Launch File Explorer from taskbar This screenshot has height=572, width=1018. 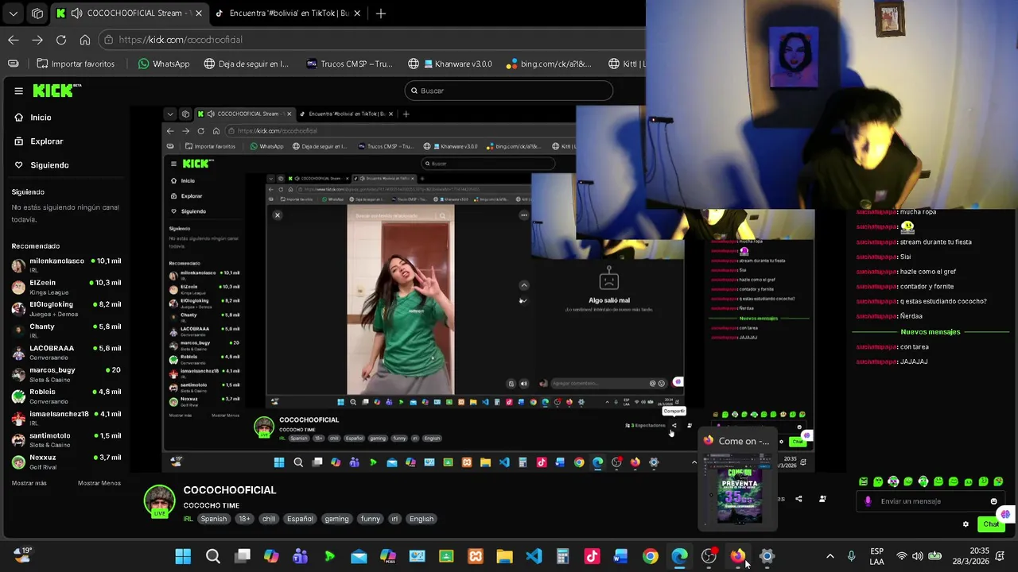coord(504,556)
